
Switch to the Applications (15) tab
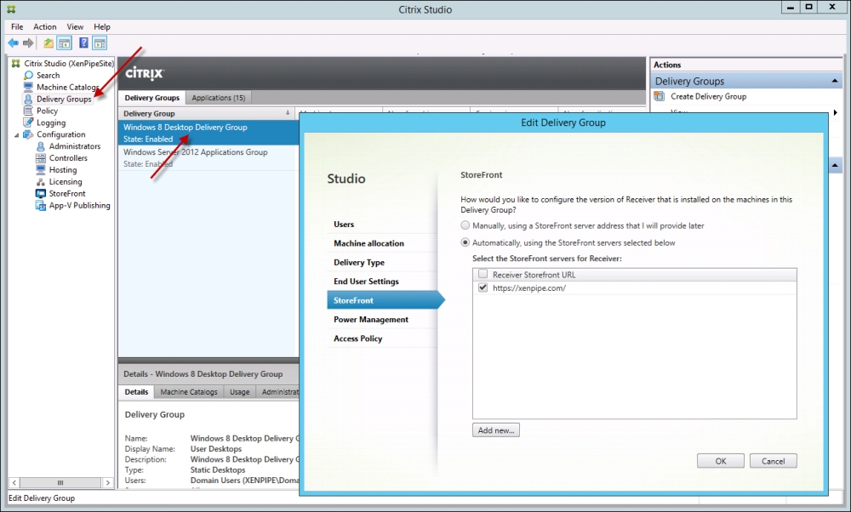coord(218,98)
